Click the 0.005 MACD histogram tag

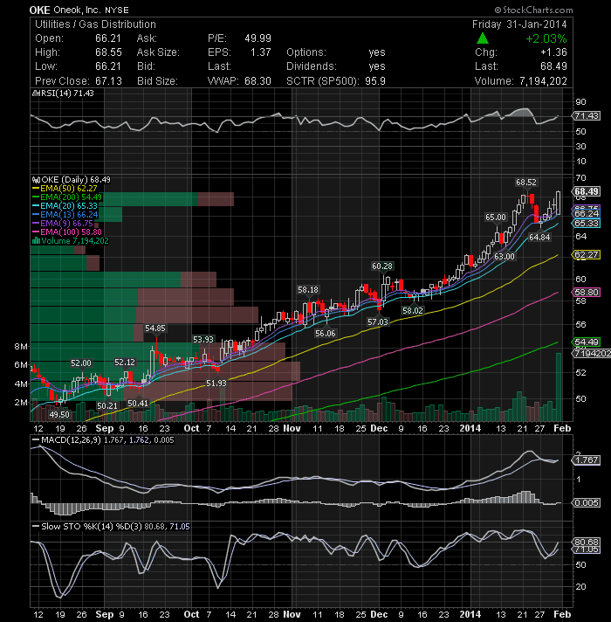coord(587,503)
